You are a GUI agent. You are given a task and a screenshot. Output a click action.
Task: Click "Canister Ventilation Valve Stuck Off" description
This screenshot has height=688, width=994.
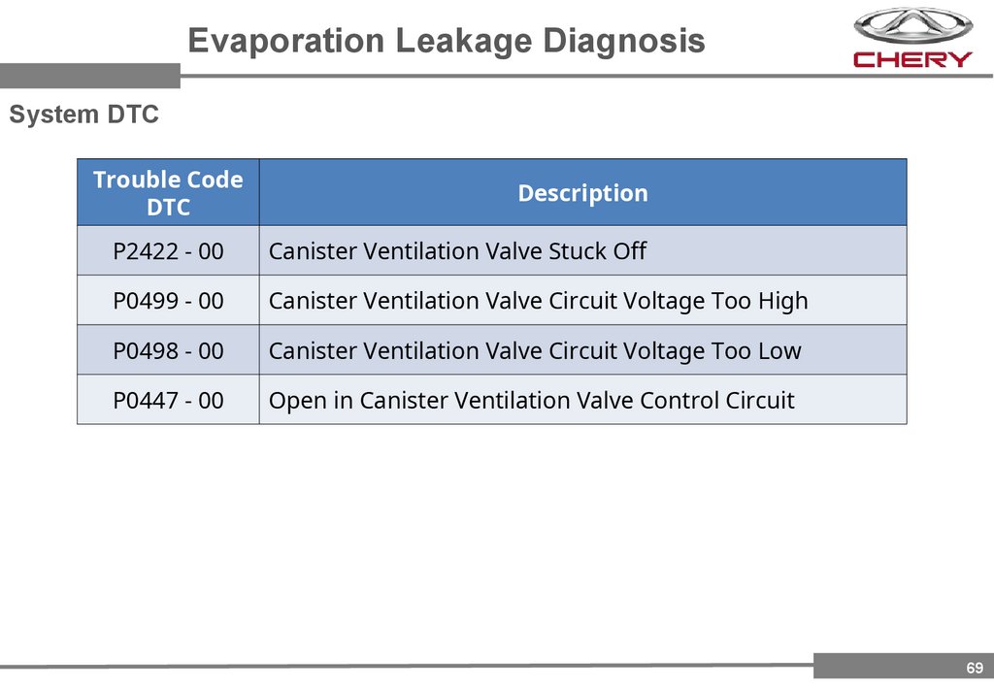pyautogui.click(x=457, y=251)
